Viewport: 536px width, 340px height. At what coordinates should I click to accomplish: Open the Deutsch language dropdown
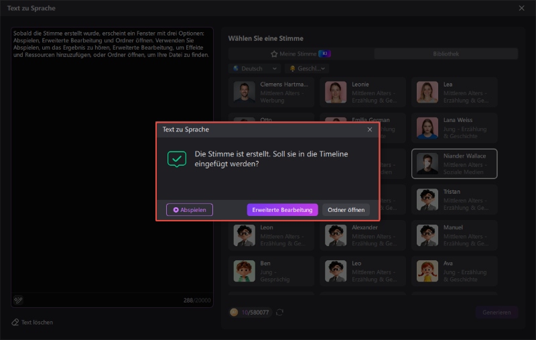[255, 68]
